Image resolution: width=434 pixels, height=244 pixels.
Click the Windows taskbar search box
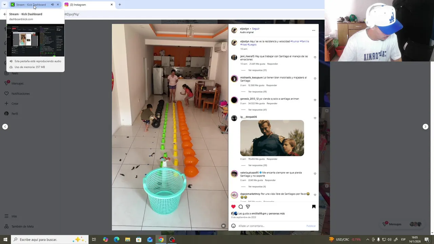tap(50, 240)
